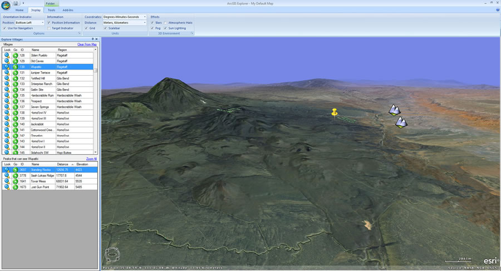
Task: Click villages list scrollbar down arrow
Action: click(95, 152)
